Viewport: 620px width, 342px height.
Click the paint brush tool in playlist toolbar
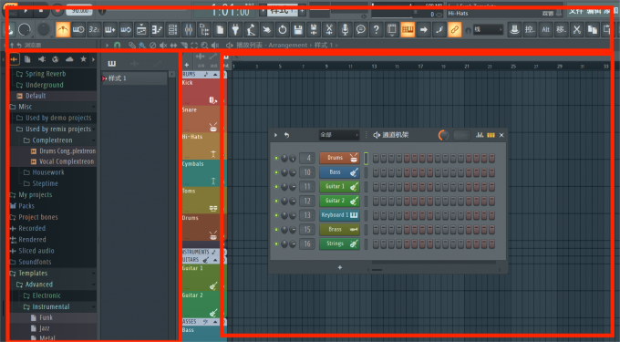tap(142, 45)
